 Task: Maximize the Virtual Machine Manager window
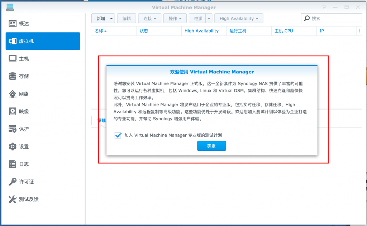(347, 8)
